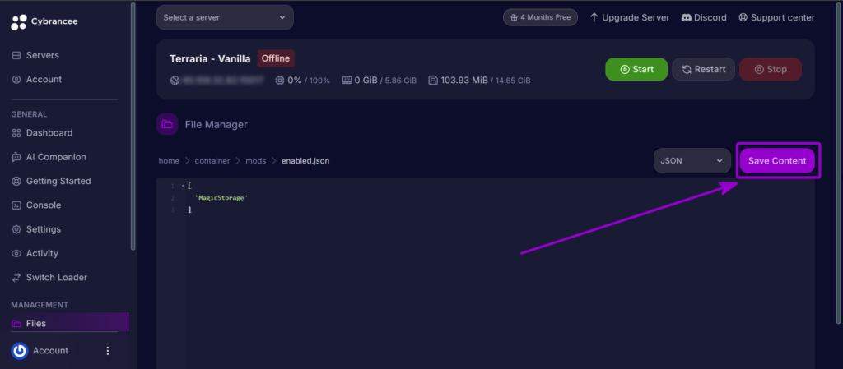
Task: Click the AI Companion robot icon
Action: (16, 157)
